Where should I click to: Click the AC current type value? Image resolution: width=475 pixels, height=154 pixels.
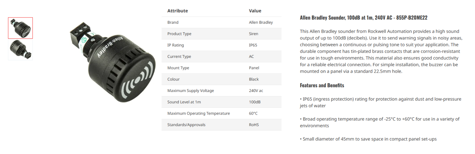251,57
